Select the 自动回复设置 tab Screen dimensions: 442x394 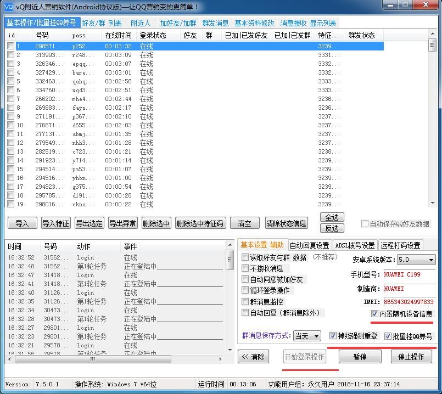(310, 245)
